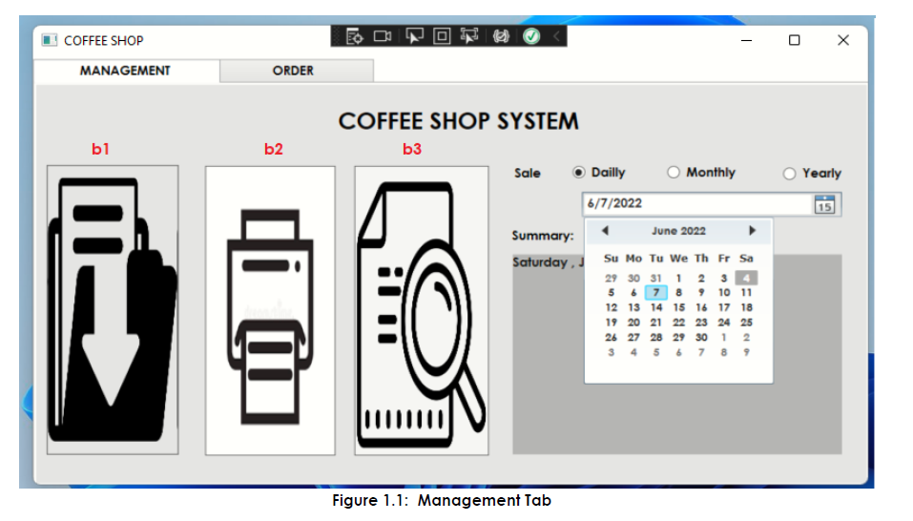Screen dimensions: 913x521
Task: Open Live Visual Tree from debug toolbar
Action: pyautogui.click(x=354, y=36)
